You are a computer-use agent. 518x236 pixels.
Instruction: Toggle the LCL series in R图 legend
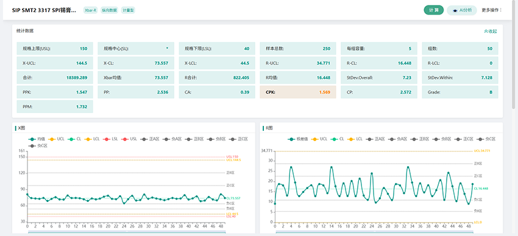(x=355, y=139)
